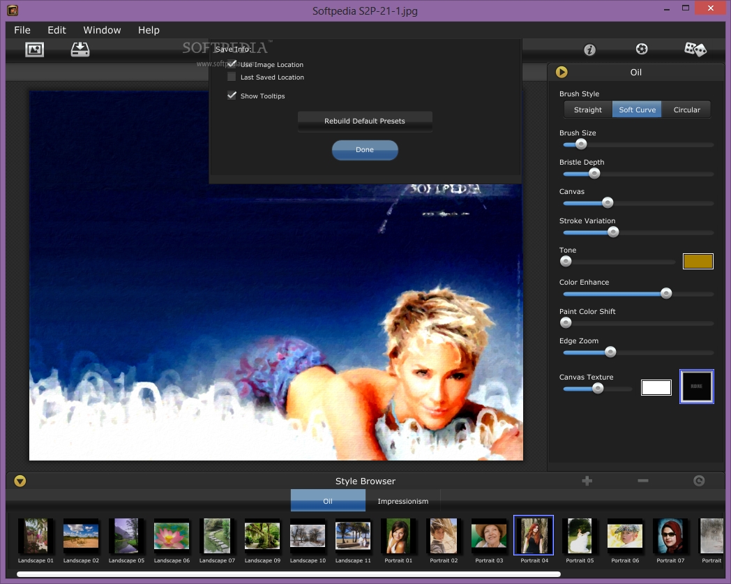Select Portrait 01 preset thumbnail
Screen dimensions: 731x584
pyautogui.click(x=398, y=536)
